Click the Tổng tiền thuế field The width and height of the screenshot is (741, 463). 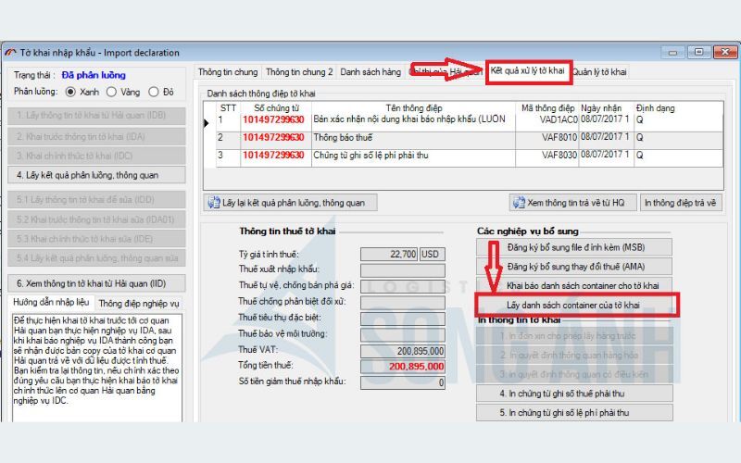click(403, 367)
